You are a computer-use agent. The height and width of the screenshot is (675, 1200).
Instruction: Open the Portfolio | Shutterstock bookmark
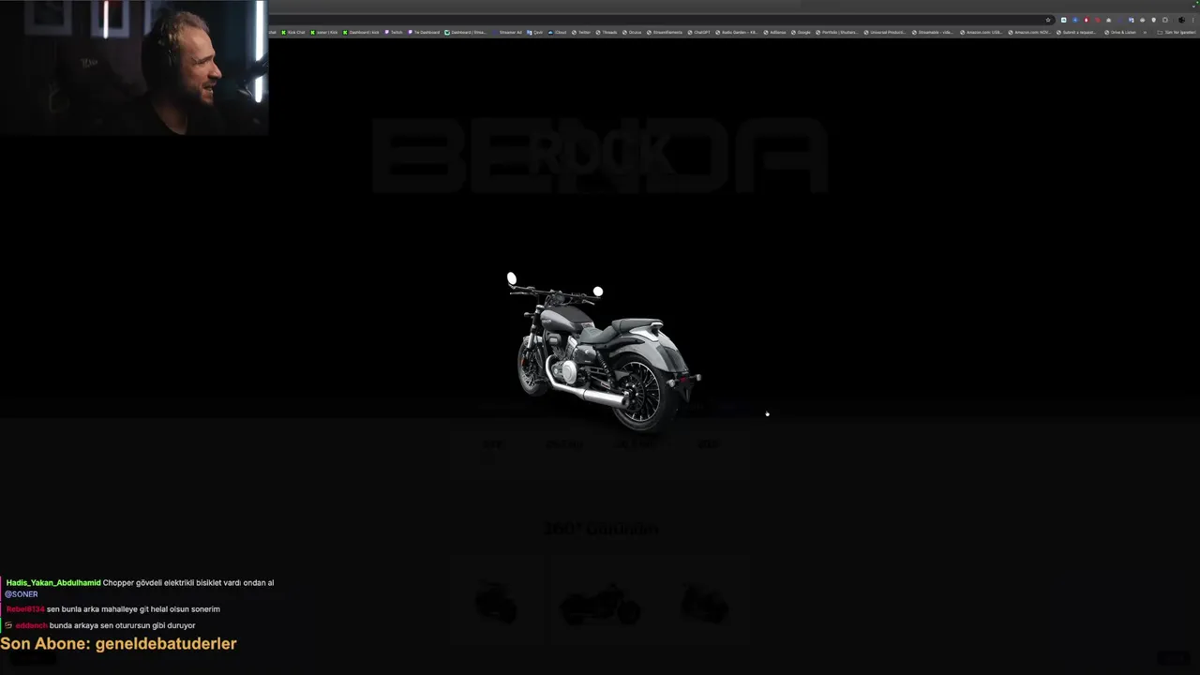point(837,32)
